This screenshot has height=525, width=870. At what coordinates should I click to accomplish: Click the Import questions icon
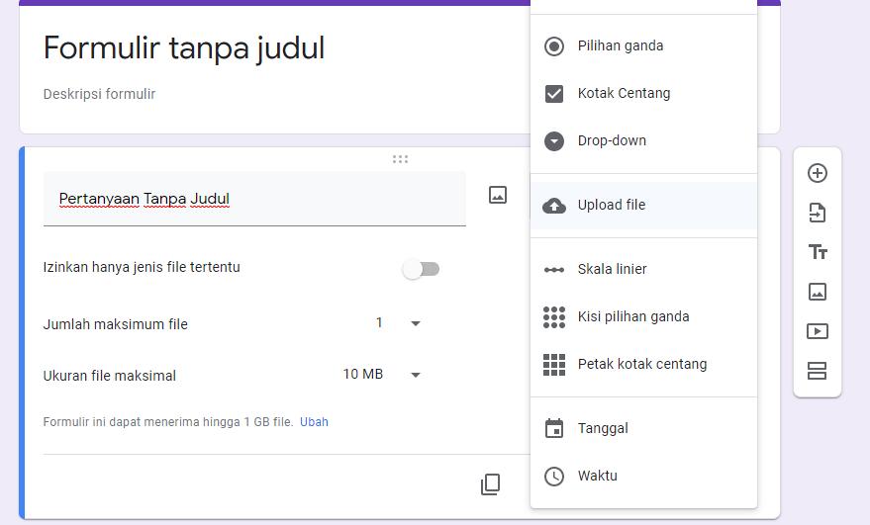[818, 213]
